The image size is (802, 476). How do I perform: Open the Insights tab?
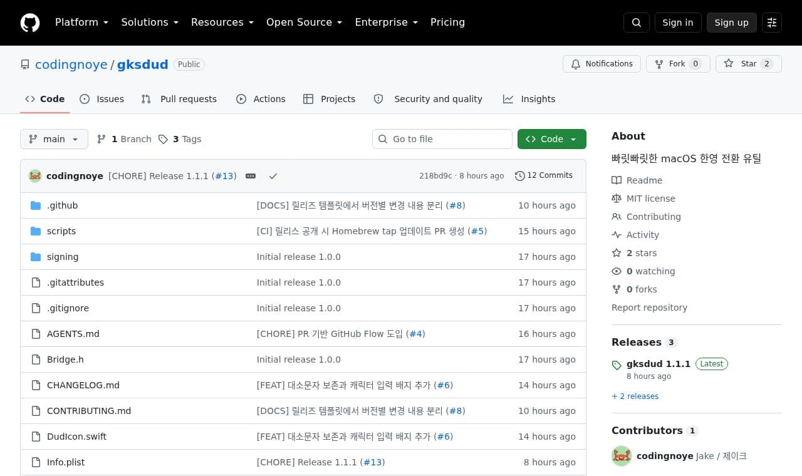point(529,99)
